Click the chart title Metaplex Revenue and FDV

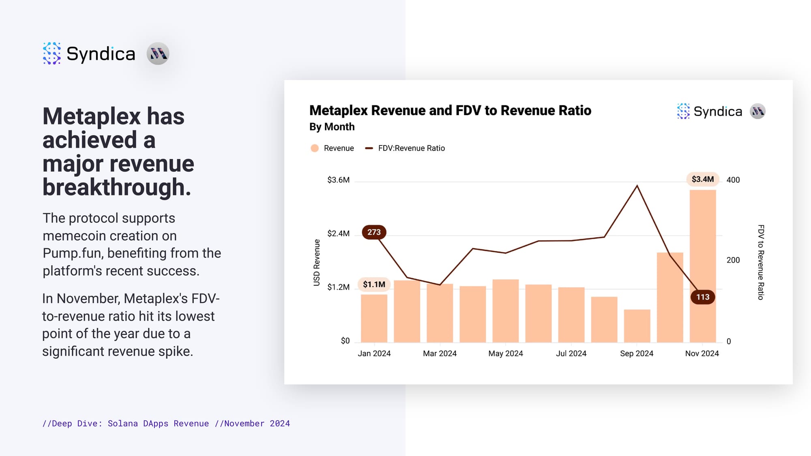(x=450, y=111)
